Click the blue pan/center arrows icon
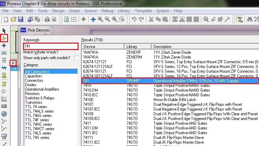This screenshot has height=146, width=259. pos(93,19)
